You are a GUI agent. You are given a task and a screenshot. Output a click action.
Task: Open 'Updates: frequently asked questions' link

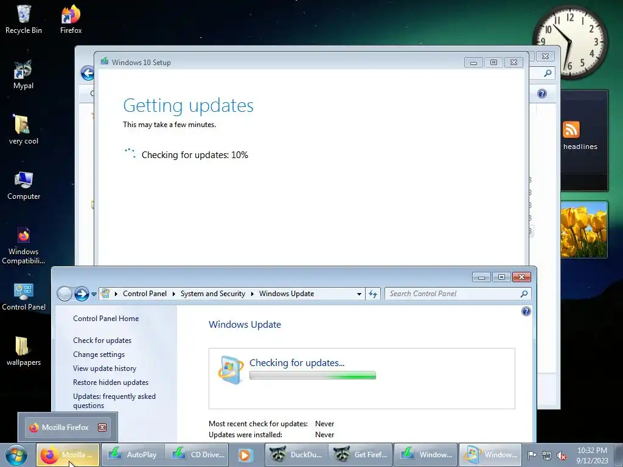pyautogui.click(x=114, y=401)
